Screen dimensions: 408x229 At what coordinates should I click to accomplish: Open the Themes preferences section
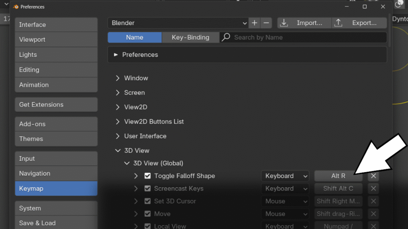56,139
